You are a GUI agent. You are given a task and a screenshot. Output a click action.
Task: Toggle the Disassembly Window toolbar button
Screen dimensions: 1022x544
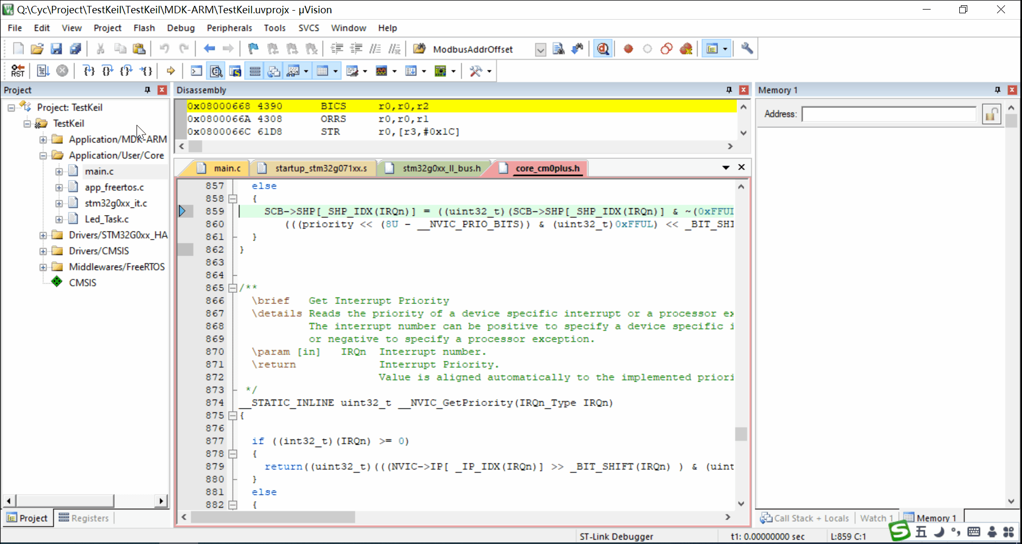(216, 71)
